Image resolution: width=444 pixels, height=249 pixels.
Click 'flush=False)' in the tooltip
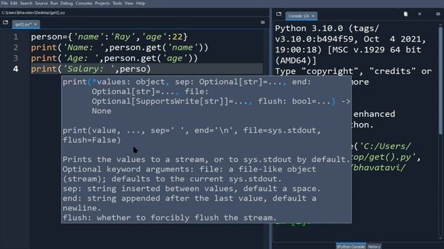(92, 140)
